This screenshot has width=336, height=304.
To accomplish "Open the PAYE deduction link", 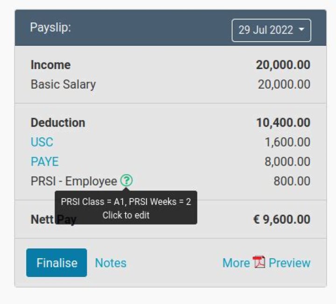I will pyautogui.click(x=45, y=162).
